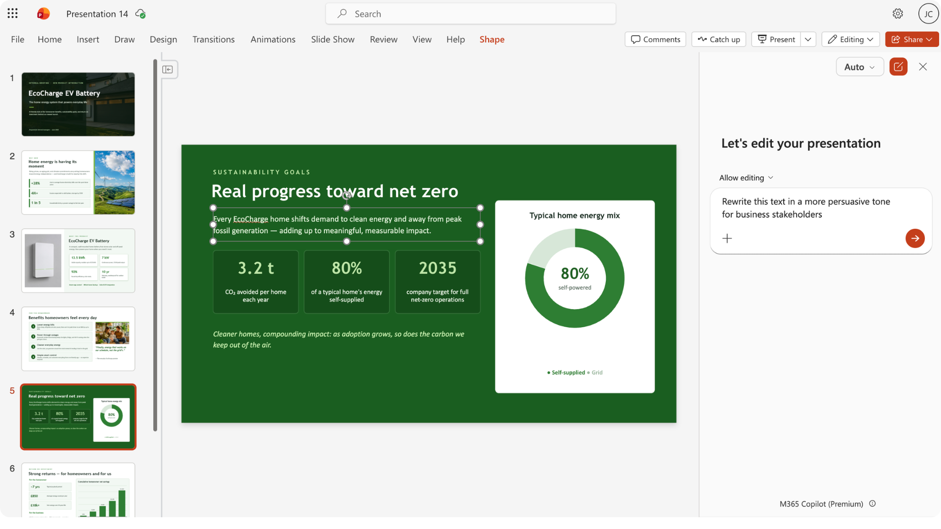Click the rotate handle of text box
This screenshot has height=529, width=941.
pyautogui.click(x=347, y=195)
